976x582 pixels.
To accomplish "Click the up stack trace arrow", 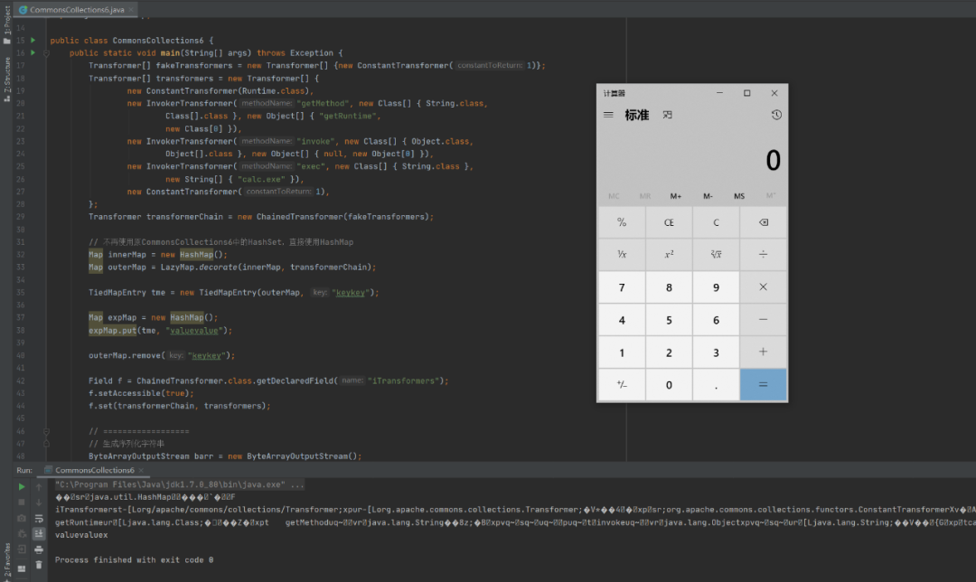I will [39, 487].
